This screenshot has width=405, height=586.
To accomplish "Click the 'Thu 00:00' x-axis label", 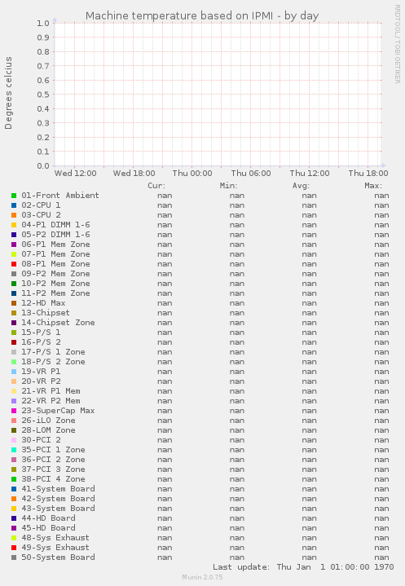I will click(x=192, y=174).
